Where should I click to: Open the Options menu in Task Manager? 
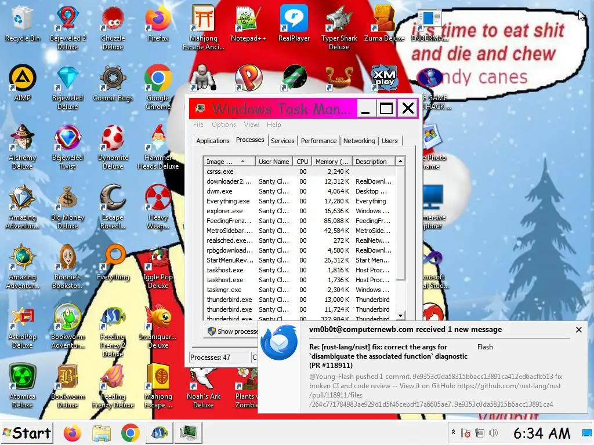click(x=223, y=125)
